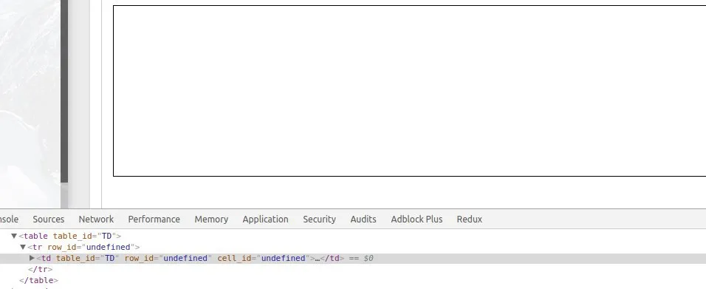Expand the td element disclosure triangle
The height and width of the screenshot is (289, 706).
click(x=32, y=259)
